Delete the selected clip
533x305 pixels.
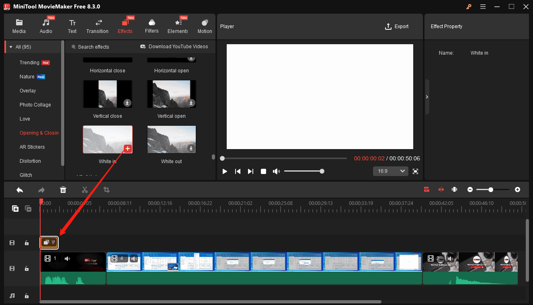pos(63,190)
